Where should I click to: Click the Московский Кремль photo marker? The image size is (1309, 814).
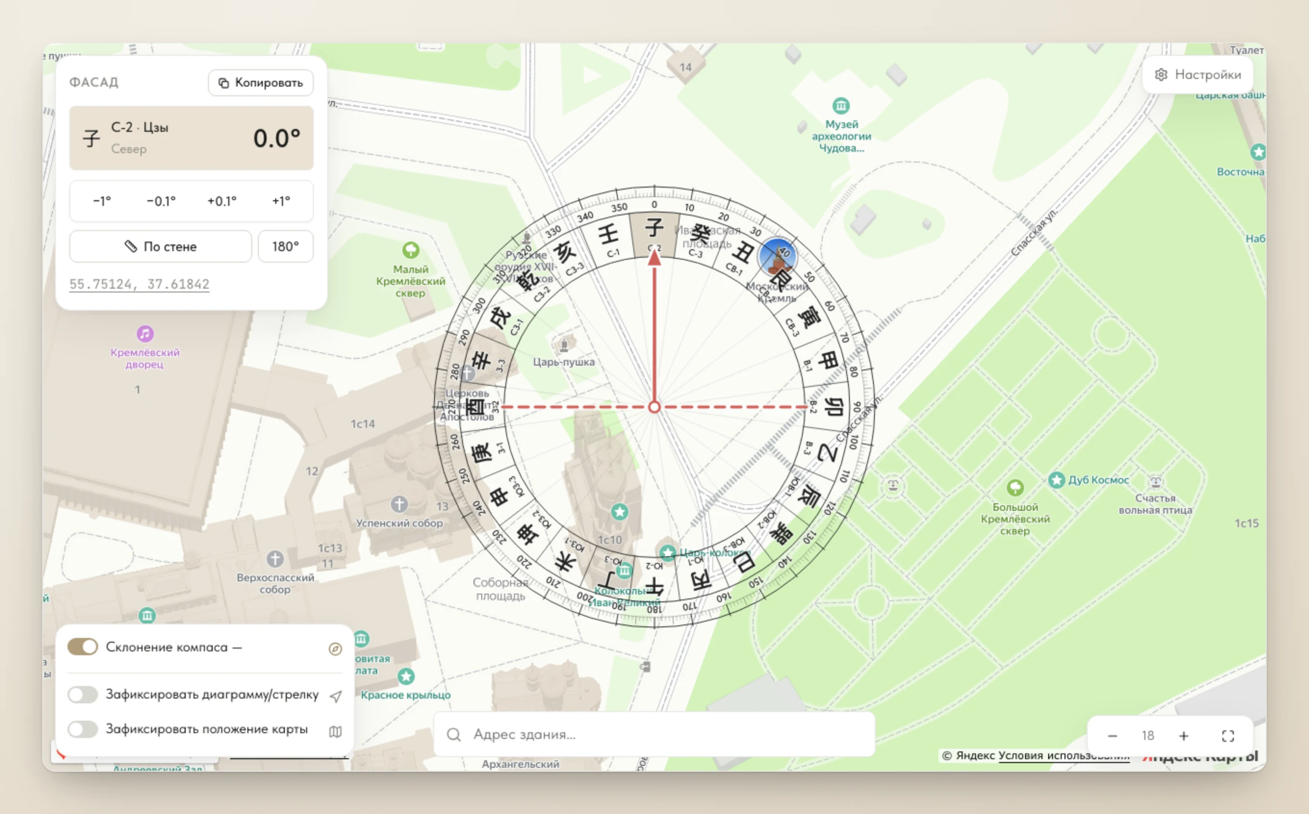777,257
